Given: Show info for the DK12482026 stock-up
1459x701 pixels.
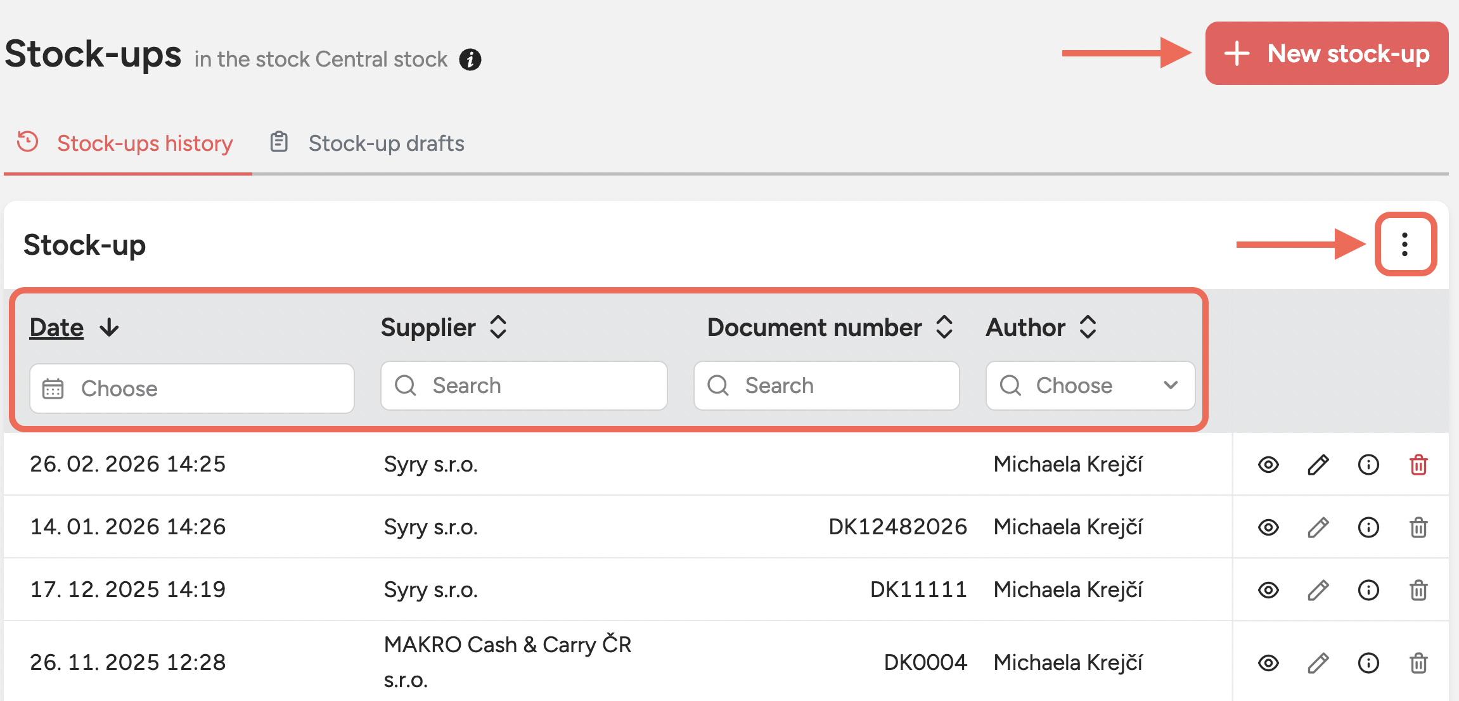Looking at the screenshot, I should 1368,527.
